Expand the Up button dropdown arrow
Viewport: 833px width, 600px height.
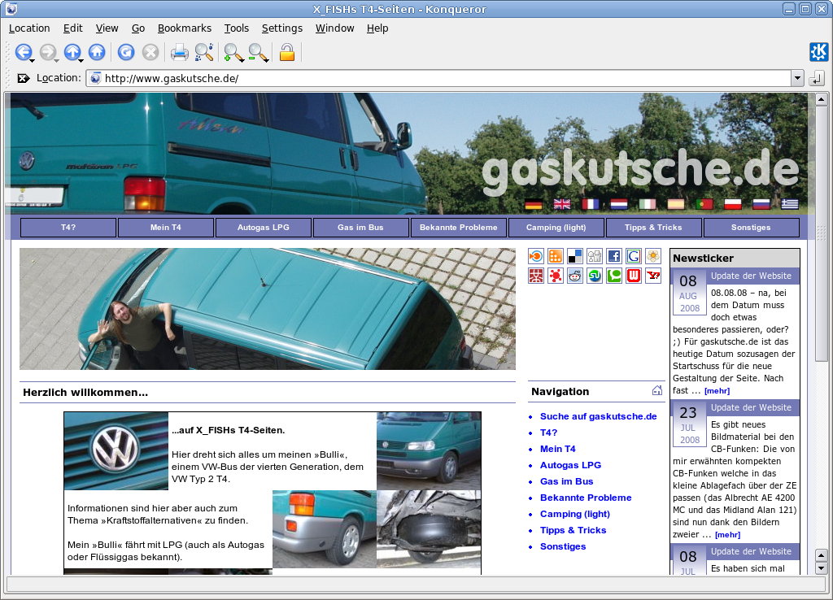81,61
